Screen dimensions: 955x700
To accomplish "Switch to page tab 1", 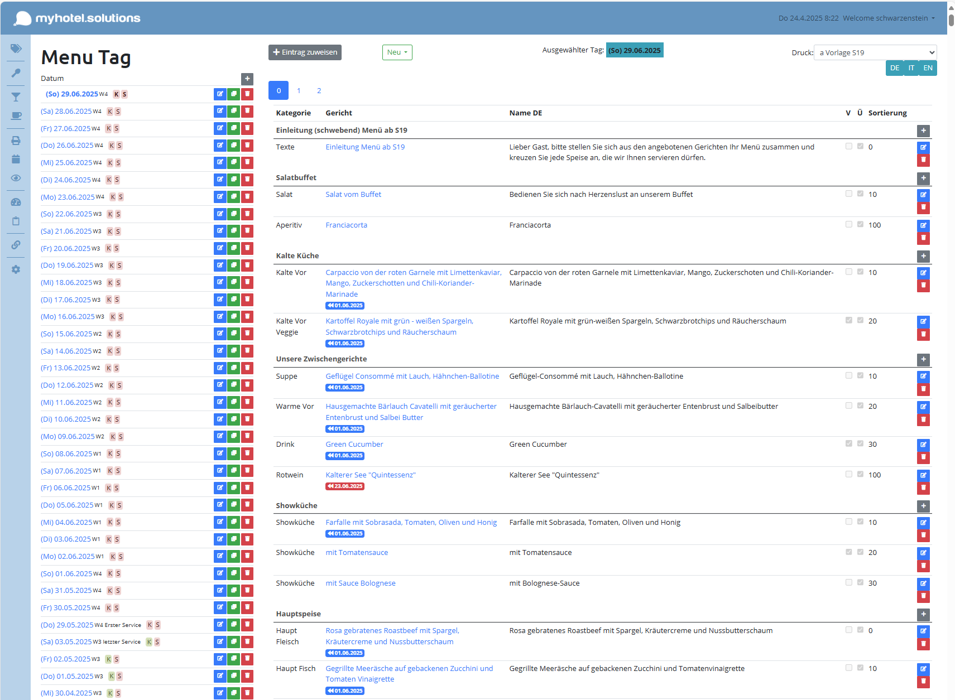I will 299,91.
